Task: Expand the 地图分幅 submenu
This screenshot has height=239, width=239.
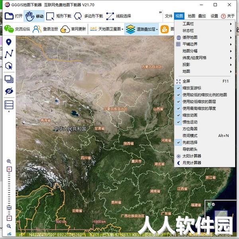Action: [205, 51]
